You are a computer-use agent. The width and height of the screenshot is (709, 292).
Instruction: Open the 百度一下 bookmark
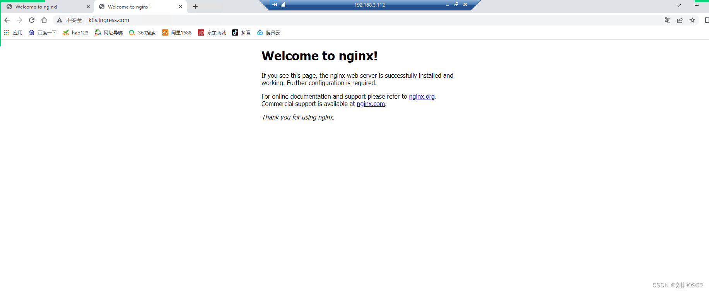pyautogui.click(x=43, y=33)
